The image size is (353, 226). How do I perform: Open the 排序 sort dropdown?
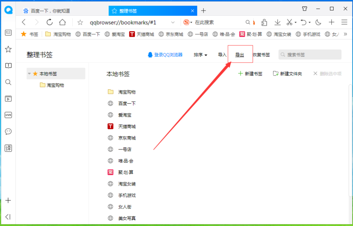(x=200, y=55)
